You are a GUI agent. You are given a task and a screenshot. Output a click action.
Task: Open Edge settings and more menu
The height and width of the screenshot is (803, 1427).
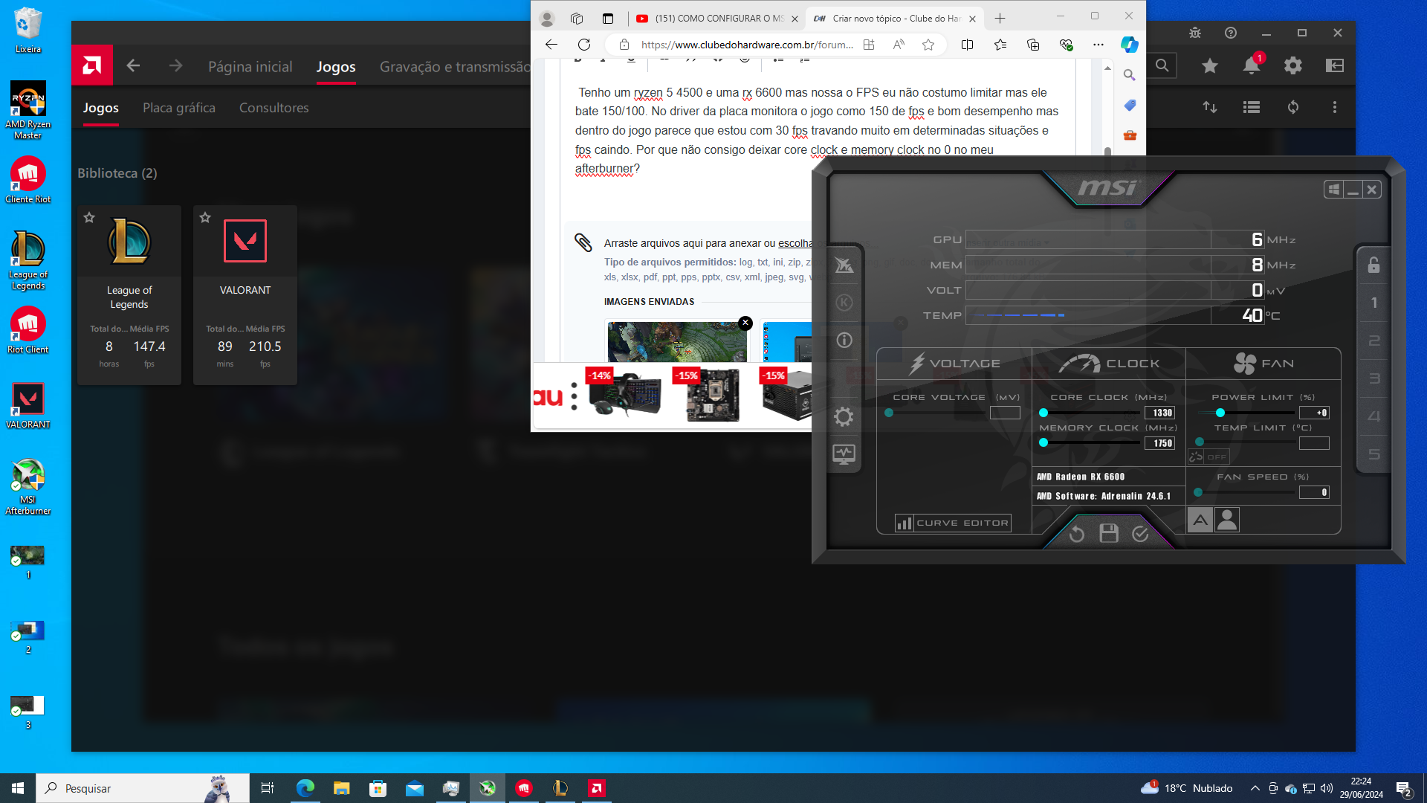(1098, 45)
